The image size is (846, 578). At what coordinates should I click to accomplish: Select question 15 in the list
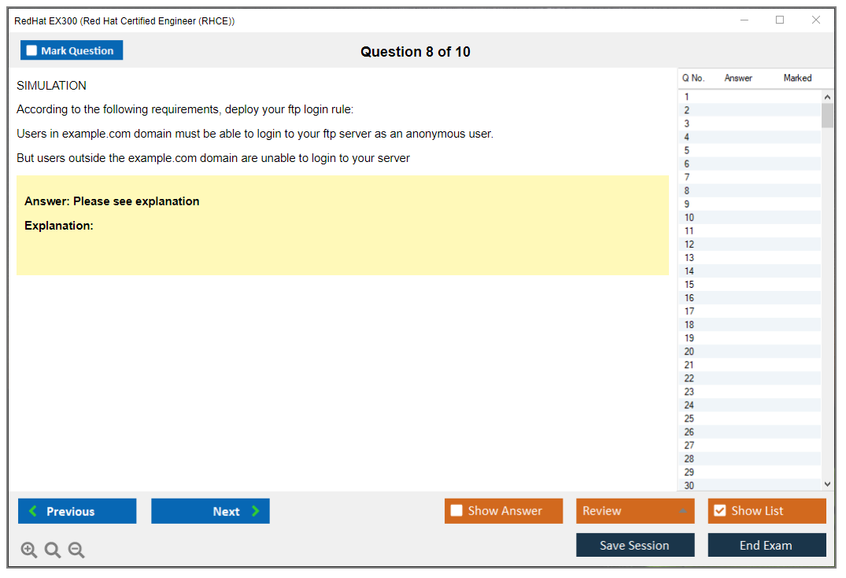689,285
